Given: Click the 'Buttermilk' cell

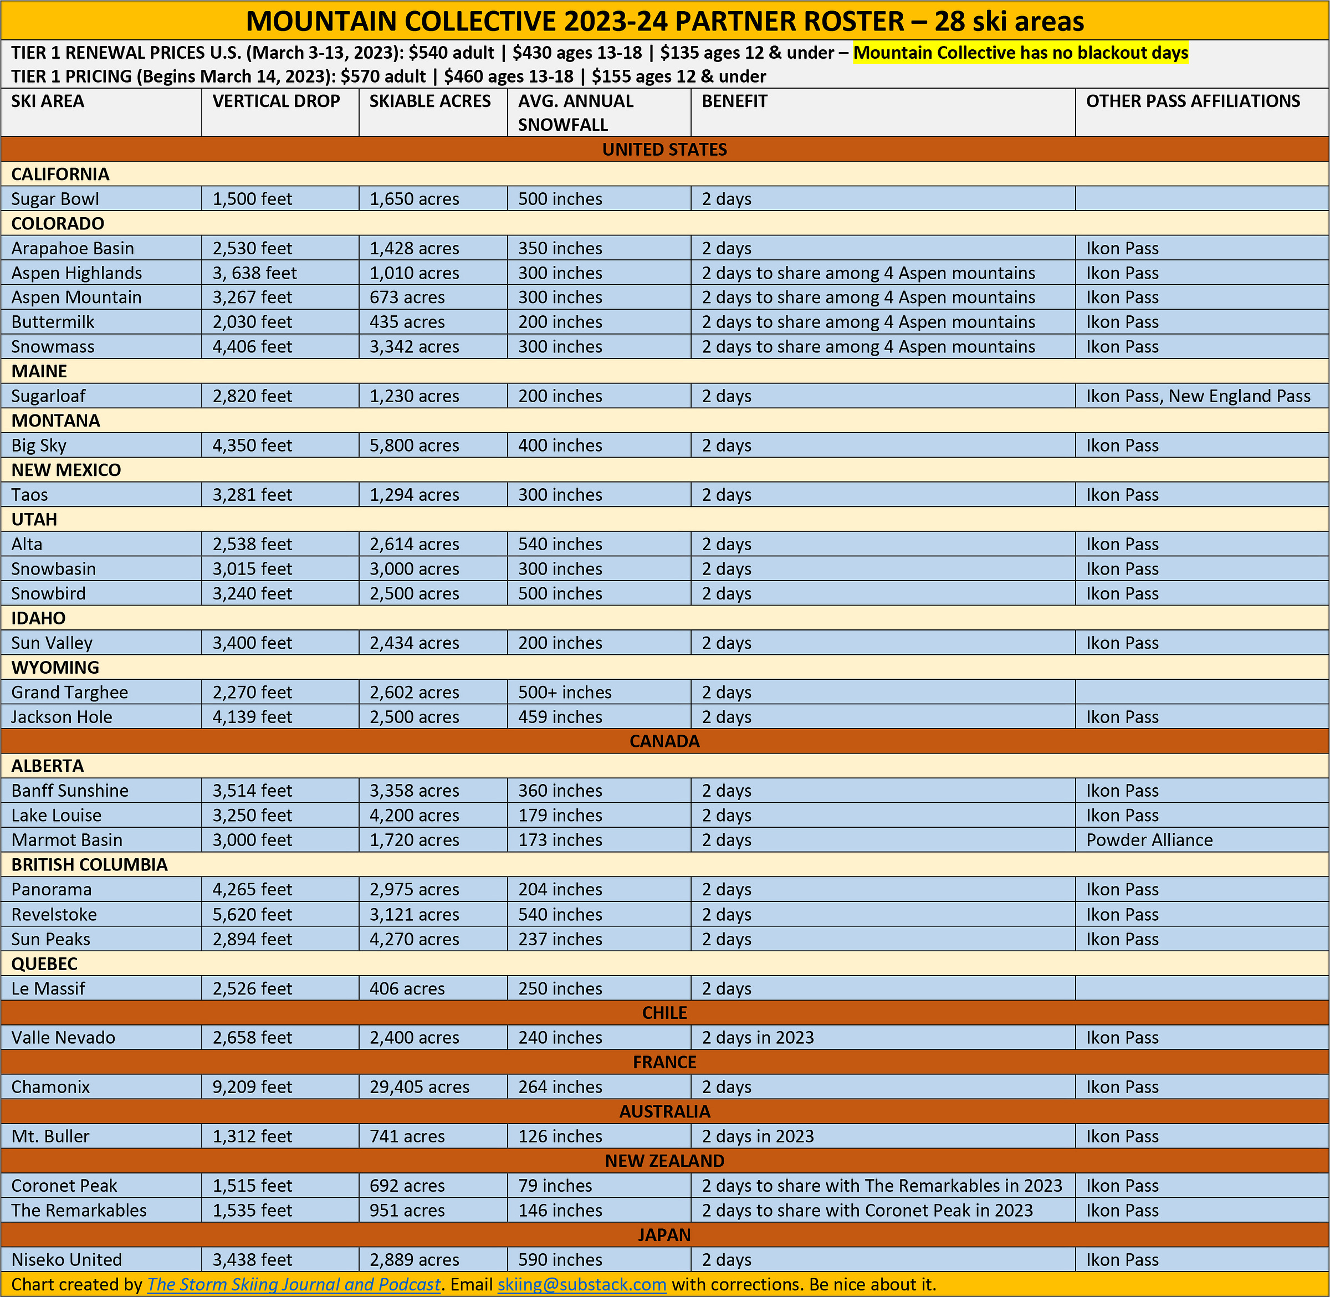Looking at the screenshot, I should [101, 321].
